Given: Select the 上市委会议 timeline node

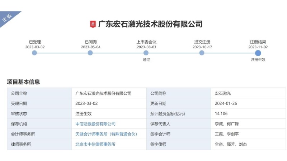Looking at the screenshot, I should point(146,53).
